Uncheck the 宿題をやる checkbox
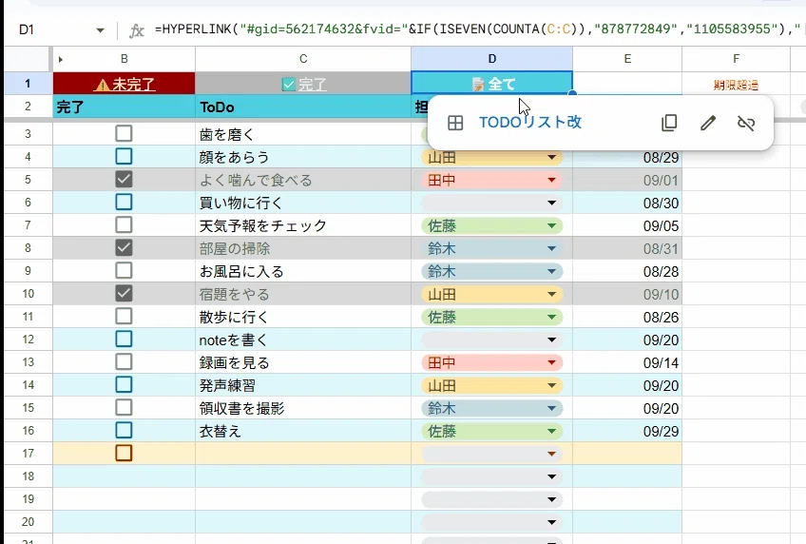 124,293
